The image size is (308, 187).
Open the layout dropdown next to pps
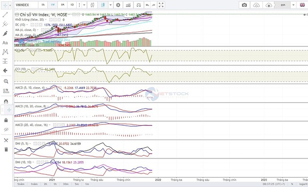pyautogui.click(x=293, y=5)
